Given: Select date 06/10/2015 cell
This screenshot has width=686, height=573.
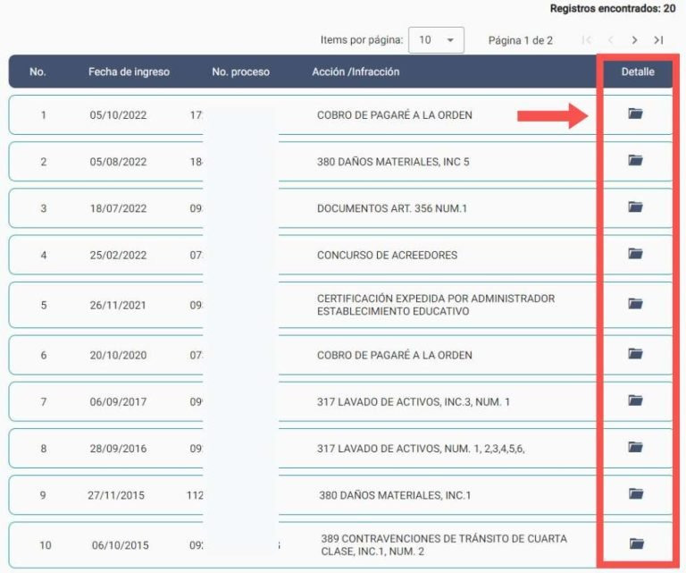Looking at the screenshot, I should [x=121, y=545].
